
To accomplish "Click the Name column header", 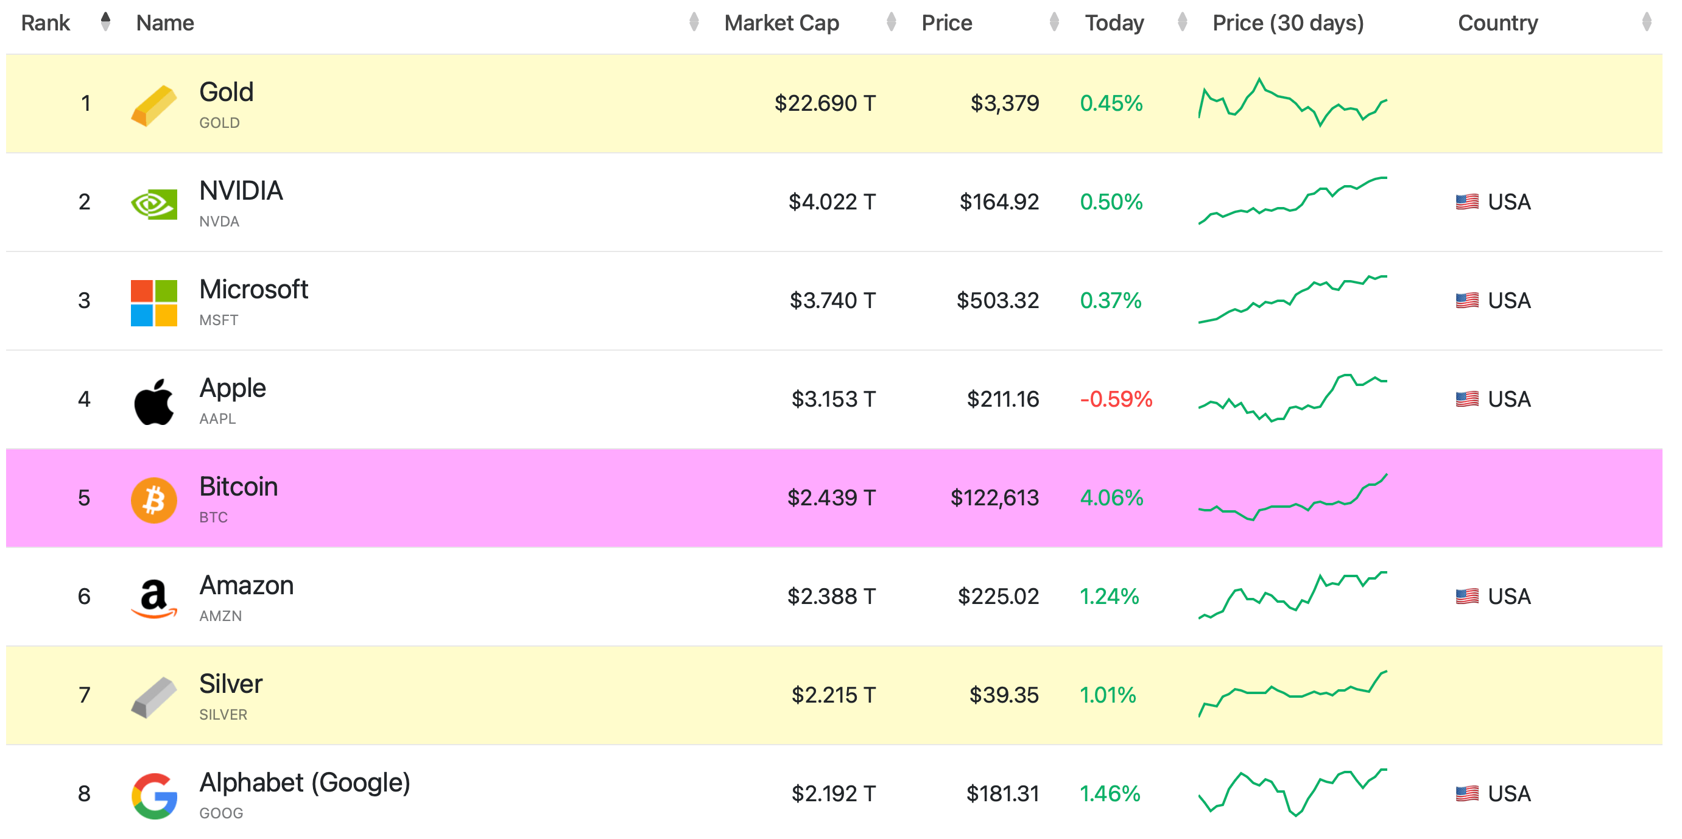I will pyautogui.click(x=164, y=23).
